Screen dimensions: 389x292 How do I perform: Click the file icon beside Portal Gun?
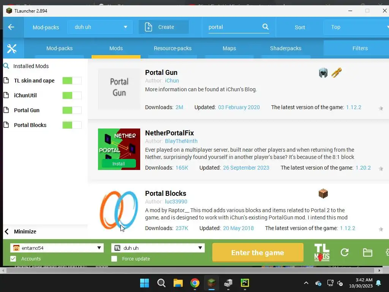click(x=6, y=110)
